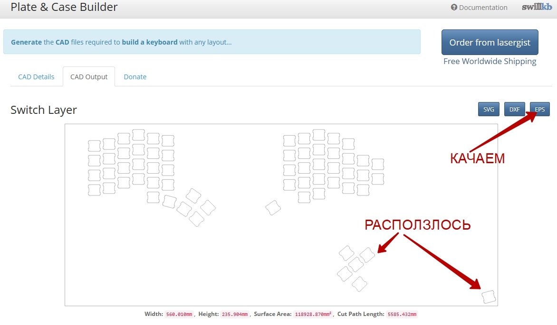Click the Plate & Case Builder title

64,7
